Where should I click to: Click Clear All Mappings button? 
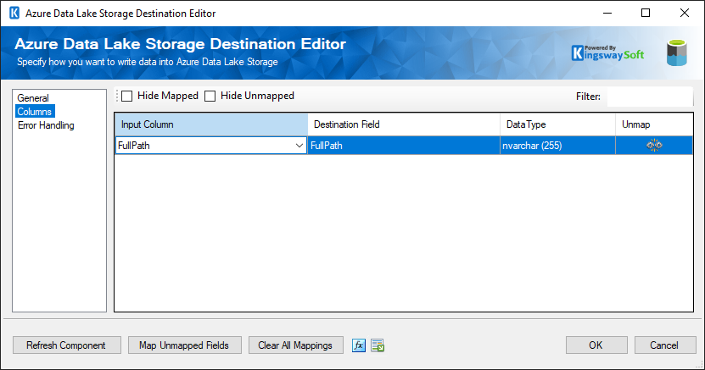[x=295, y=345]
